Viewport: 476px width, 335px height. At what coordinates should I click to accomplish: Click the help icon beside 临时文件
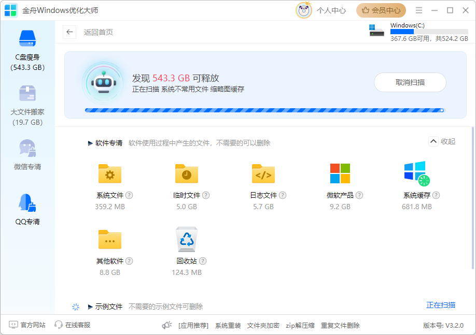pyautogui.click(x=206, y=195)
